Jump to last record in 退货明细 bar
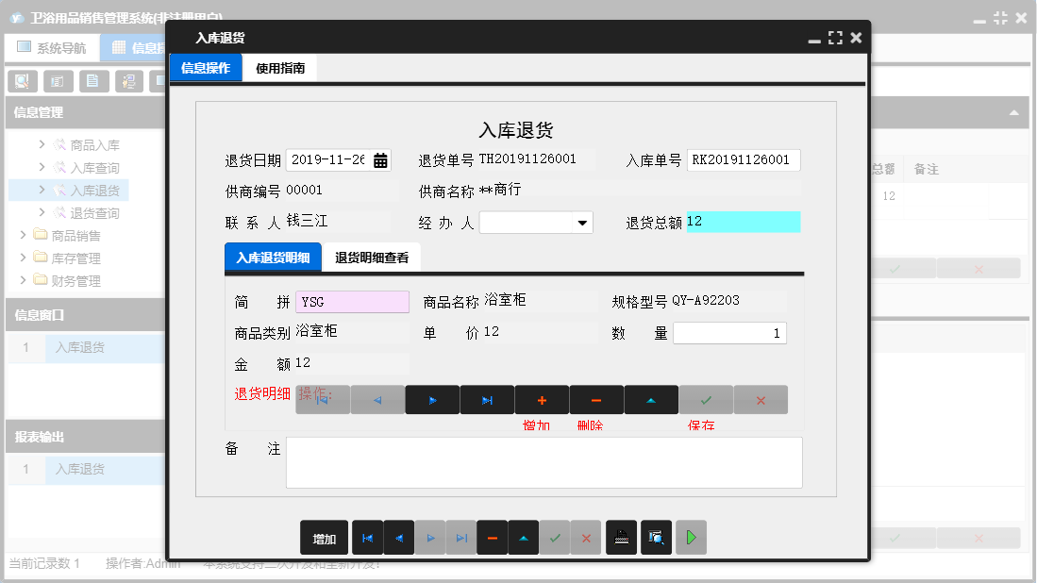 [487, 399]
